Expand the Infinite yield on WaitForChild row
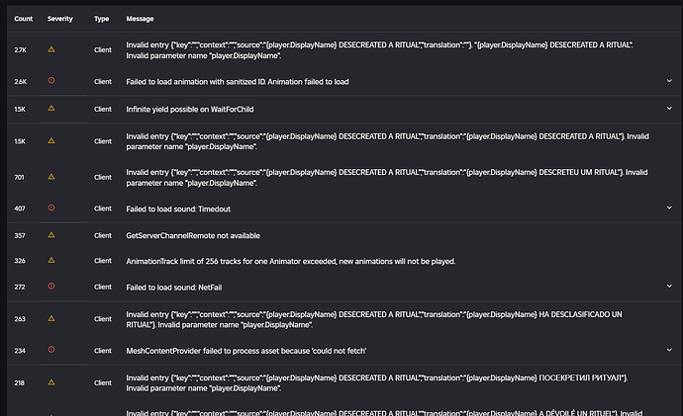Viewport: 683px width, 416px height. (x=670, y=108)
